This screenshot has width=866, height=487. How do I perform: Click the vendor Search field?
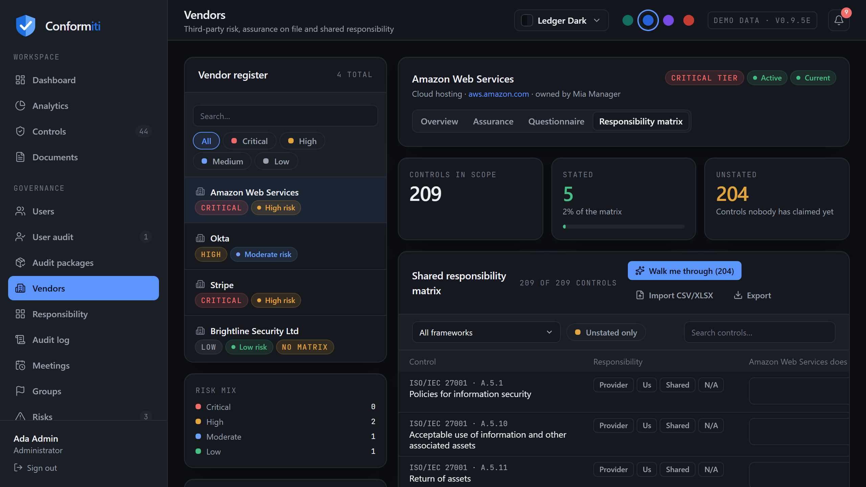[x=286, y=116]
